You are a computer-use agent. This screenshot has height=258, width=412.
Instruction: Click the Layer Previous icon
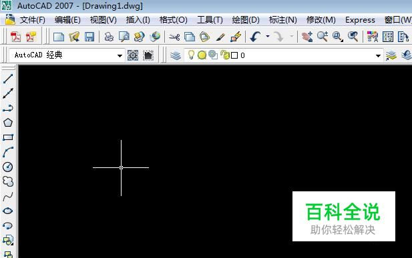point(407,55)
